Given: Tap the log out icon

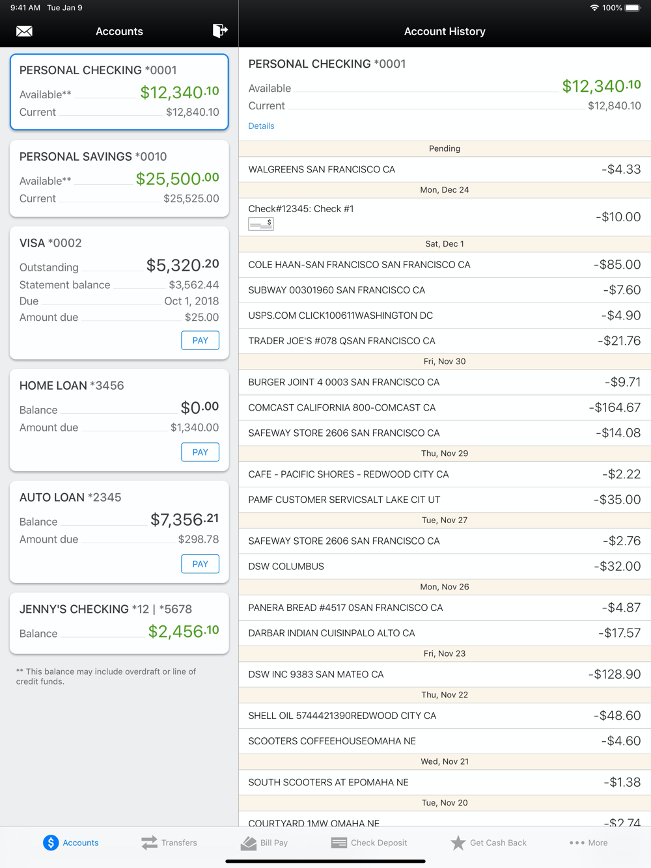Looking at the screenshot, I should tap(220, 31).
